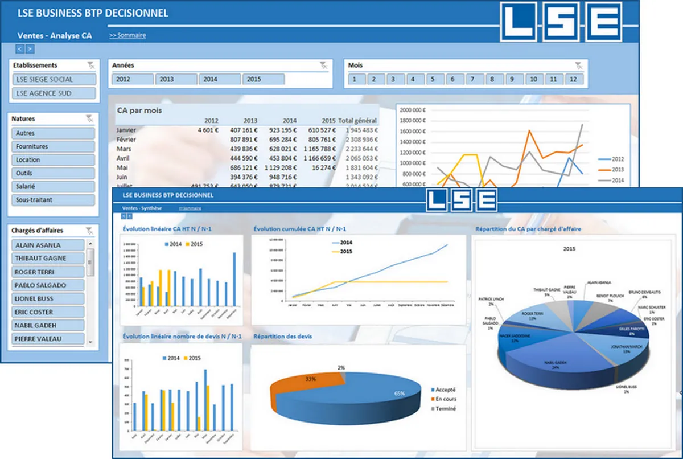Filter Natures by Outils
683x459 pixels.
tap(52, 173)
